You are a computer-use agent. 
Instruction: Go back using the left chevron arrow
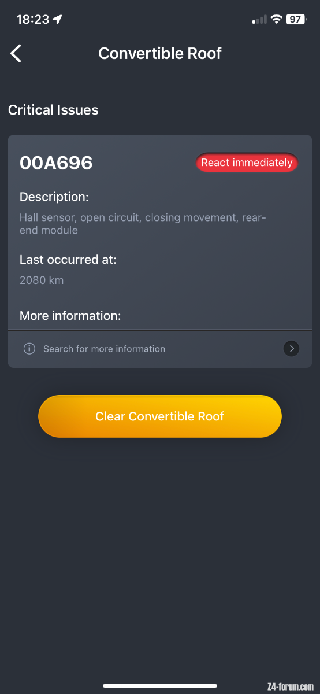click(x=16, y=53)
